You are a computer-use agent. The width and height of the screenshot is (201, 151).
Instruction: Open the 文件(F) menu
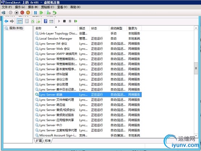click(7, 7)
